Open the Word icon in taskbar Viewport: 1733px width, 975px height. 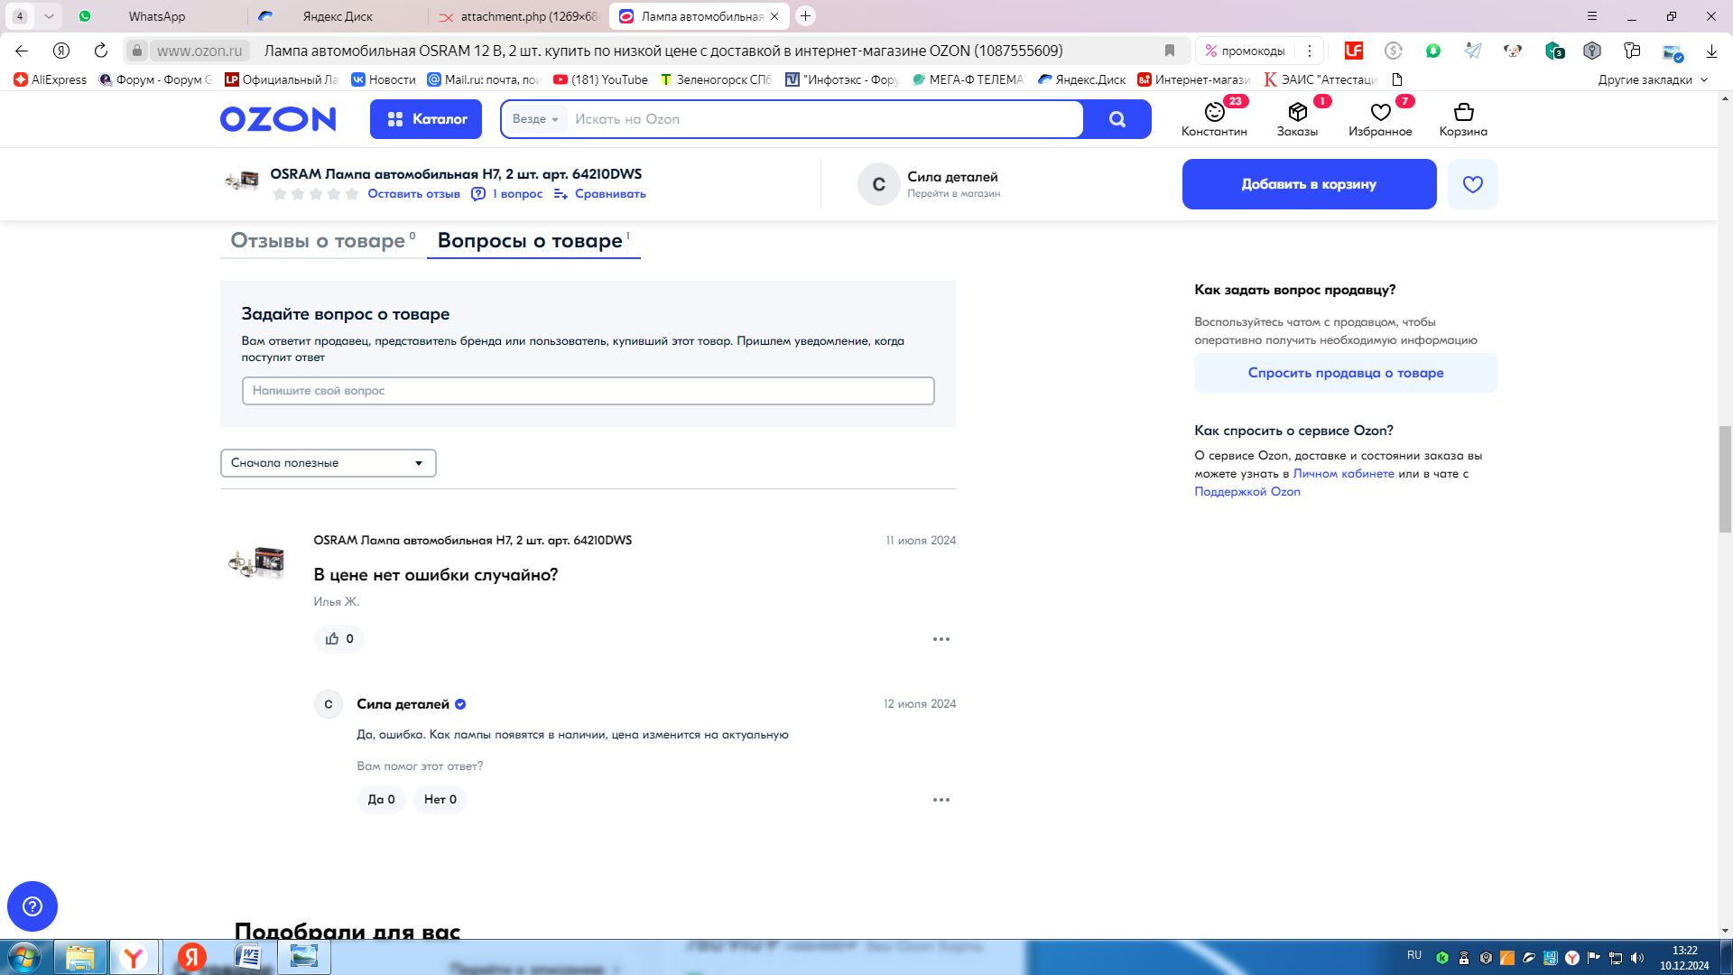coord(248,957)
